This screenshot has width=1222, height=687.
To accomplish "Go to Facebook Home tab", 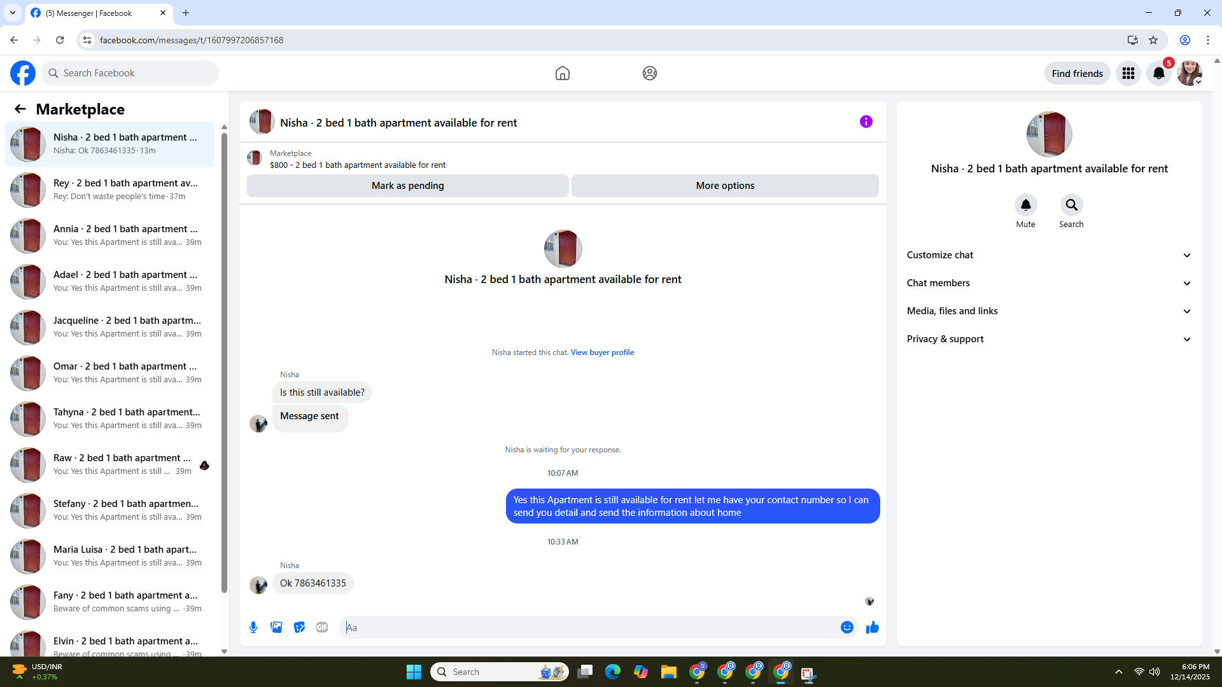I will point(562,73).
